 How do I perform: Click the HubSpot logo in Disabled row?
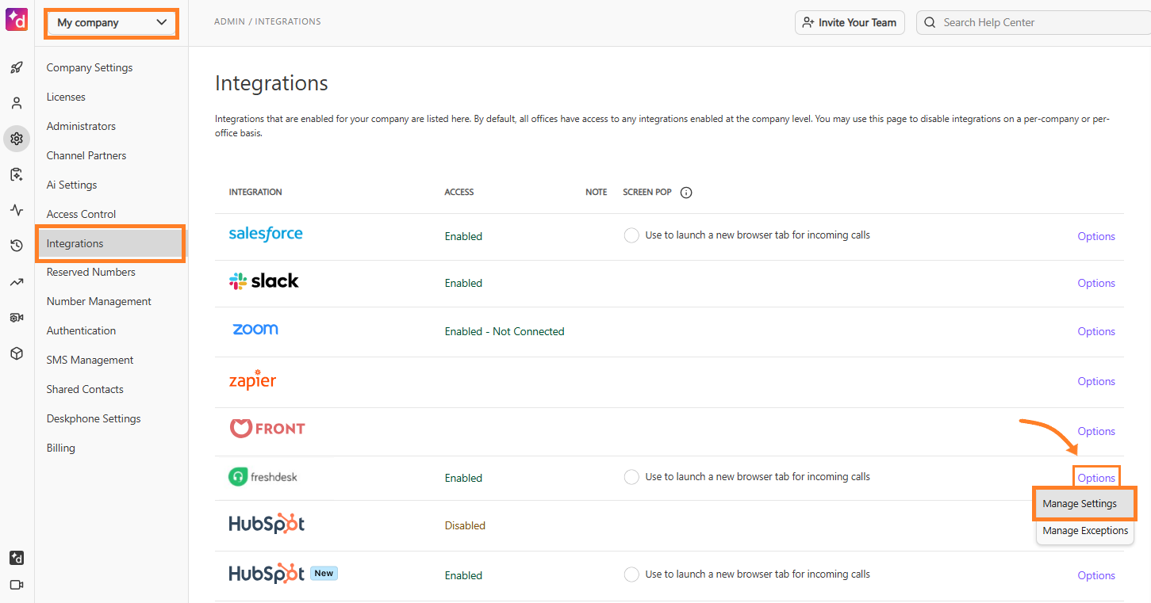(267, 525)
